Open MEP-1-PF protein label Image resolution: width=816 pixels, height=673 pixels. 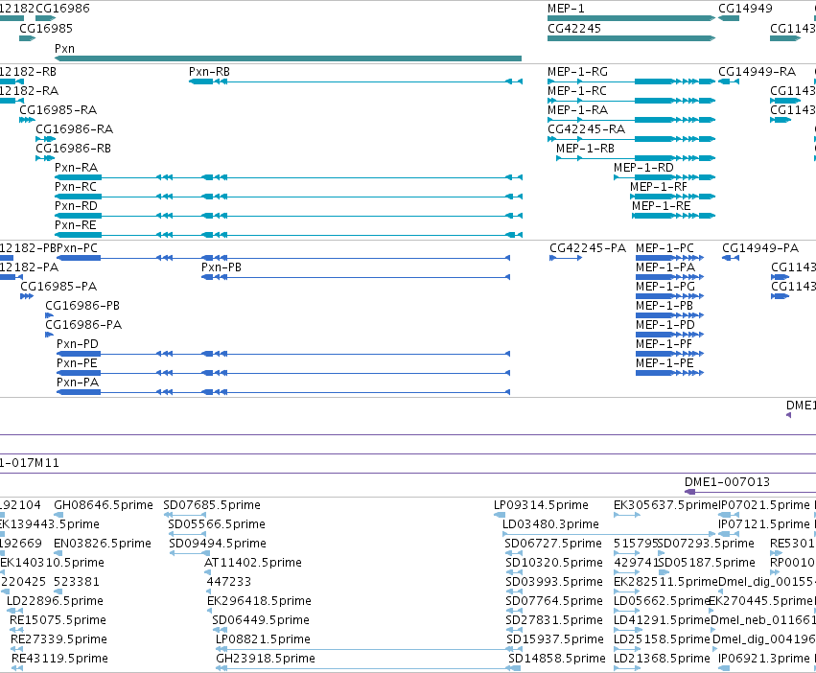664,344
